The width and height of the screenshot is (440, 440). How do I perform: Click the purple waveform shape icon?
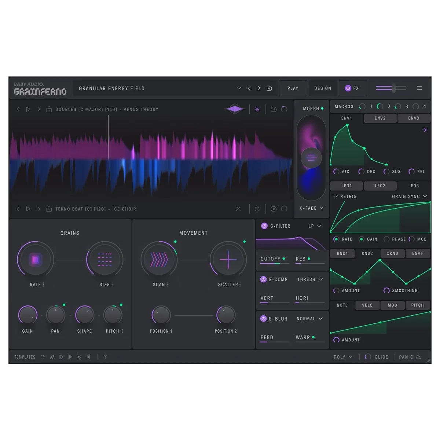(235, 109)
